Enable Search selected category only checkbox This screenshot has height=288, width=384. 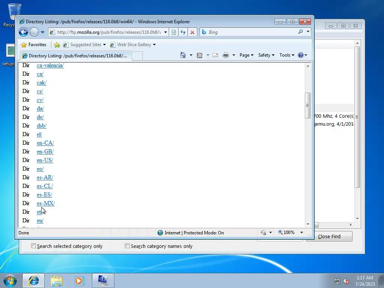click(x=33, y=246)
